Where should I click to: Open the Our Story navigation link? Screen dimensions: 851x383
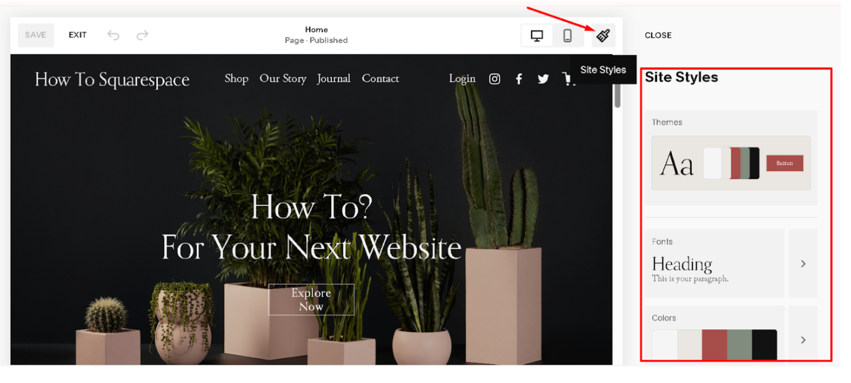click(x=283, y=78)
